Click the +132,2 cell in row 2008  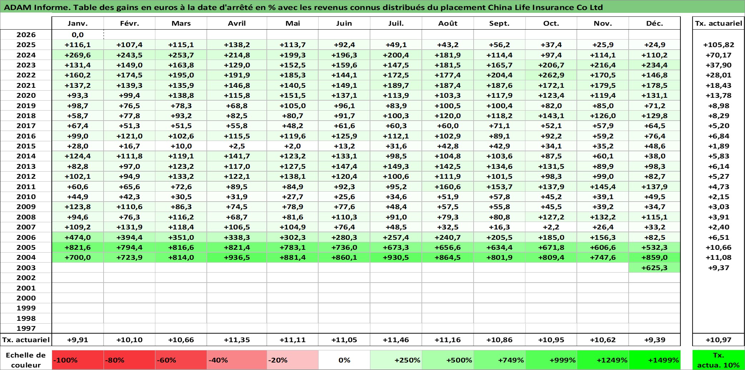point(603,217)
